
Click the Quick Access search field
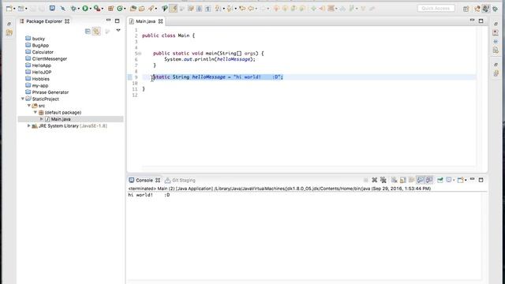click(436, 9)
